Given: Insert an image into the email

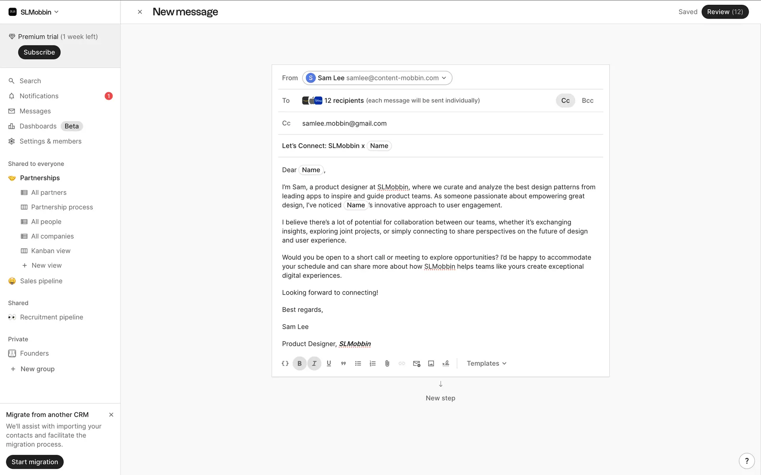Looking at the screenshot, I should (x=431, y=363).
